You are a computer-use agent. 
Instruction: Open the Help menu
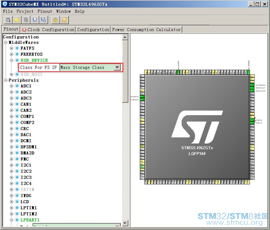point(80,11)
